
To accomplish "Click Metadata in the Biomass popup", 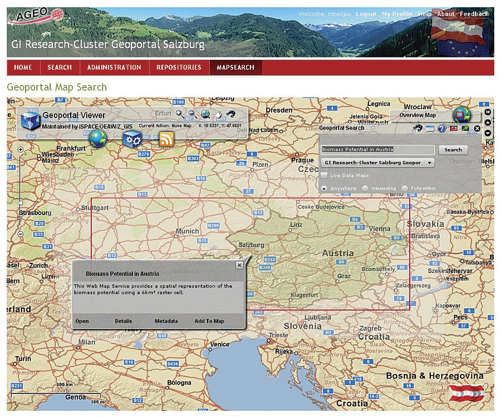I will coord(166,321).
